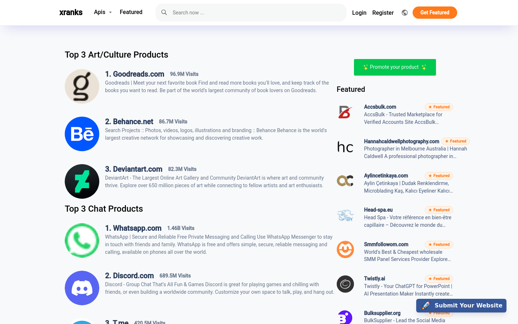Open the DeviantArt logo icon
This screenshot has height=324, width=518.
click(x=82, y=181)
